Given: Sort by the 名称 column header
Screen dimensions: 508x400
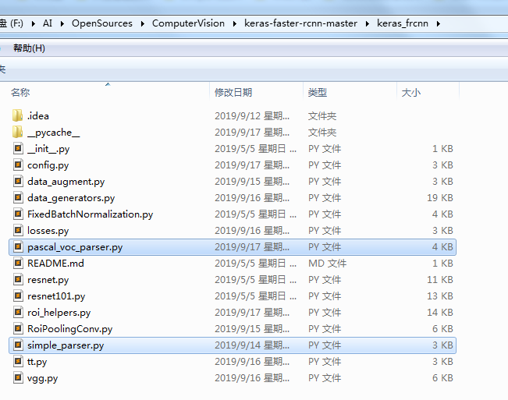Looking at the screenshot, I should click(20, 93).
